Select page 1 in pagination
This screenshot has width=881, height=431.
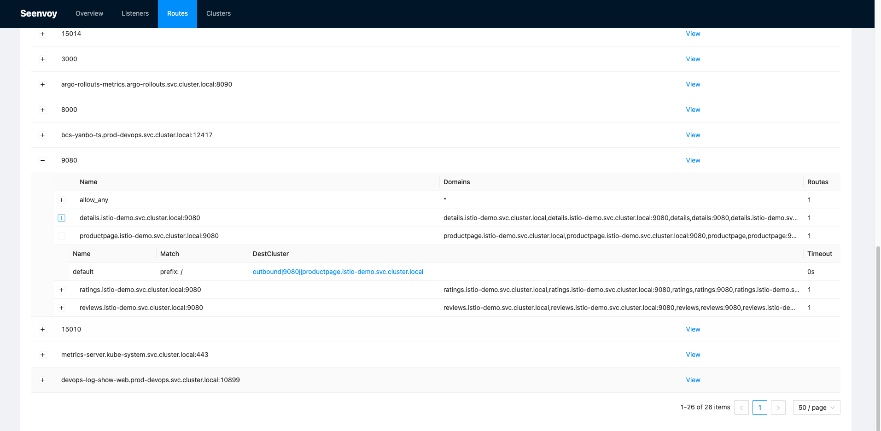(x=759, y=408)
